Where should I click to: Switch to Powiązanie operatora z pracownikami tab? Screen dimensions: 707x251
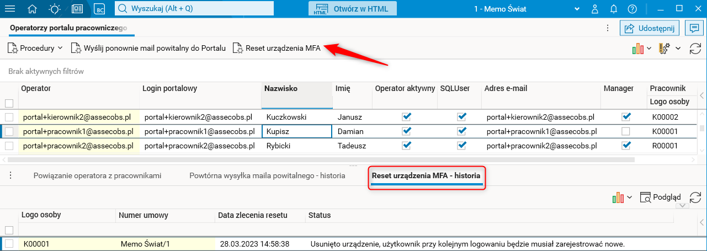97,175
